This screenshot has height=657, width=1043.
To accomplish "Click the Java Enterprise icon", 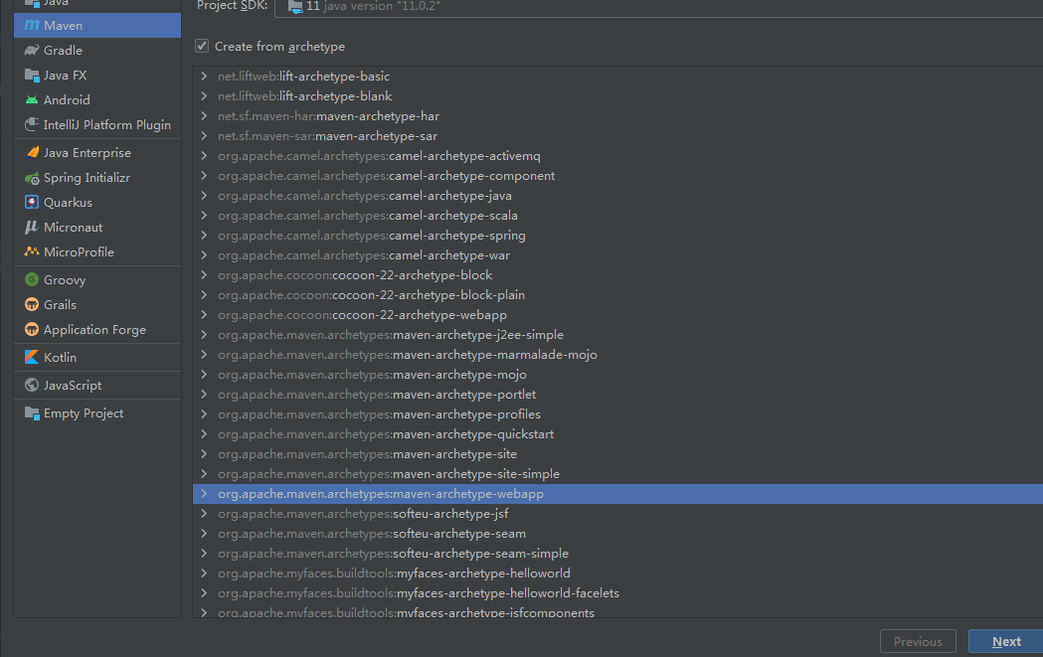I will click(x=31, y=152).
